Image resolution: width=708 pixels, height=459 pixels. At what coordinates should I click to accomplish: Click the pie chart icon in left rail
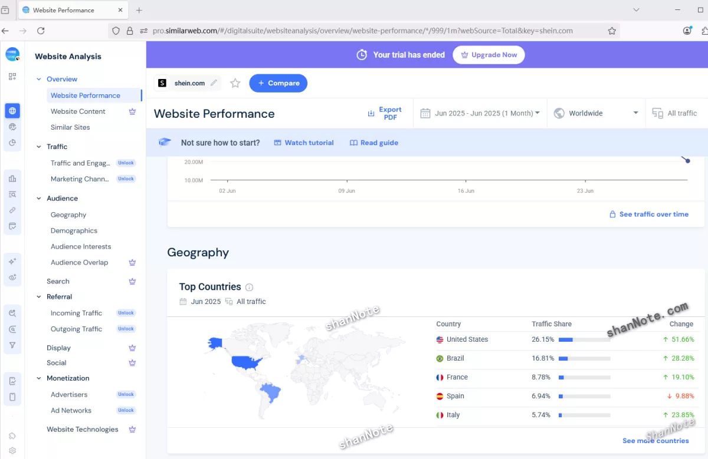point(12,143)
